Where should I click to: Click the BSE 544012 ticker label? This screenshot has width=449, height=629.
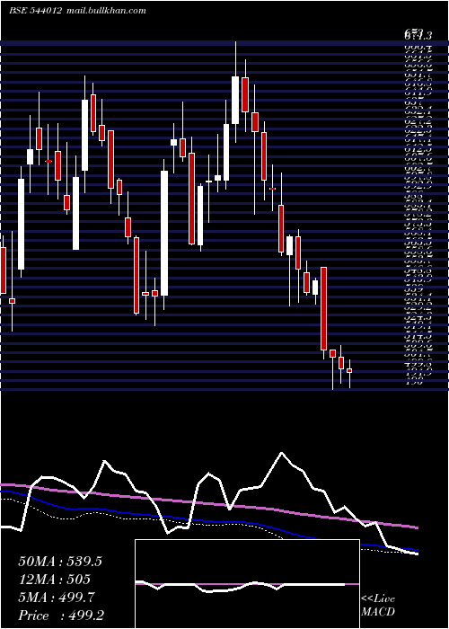tap(35, 11)
